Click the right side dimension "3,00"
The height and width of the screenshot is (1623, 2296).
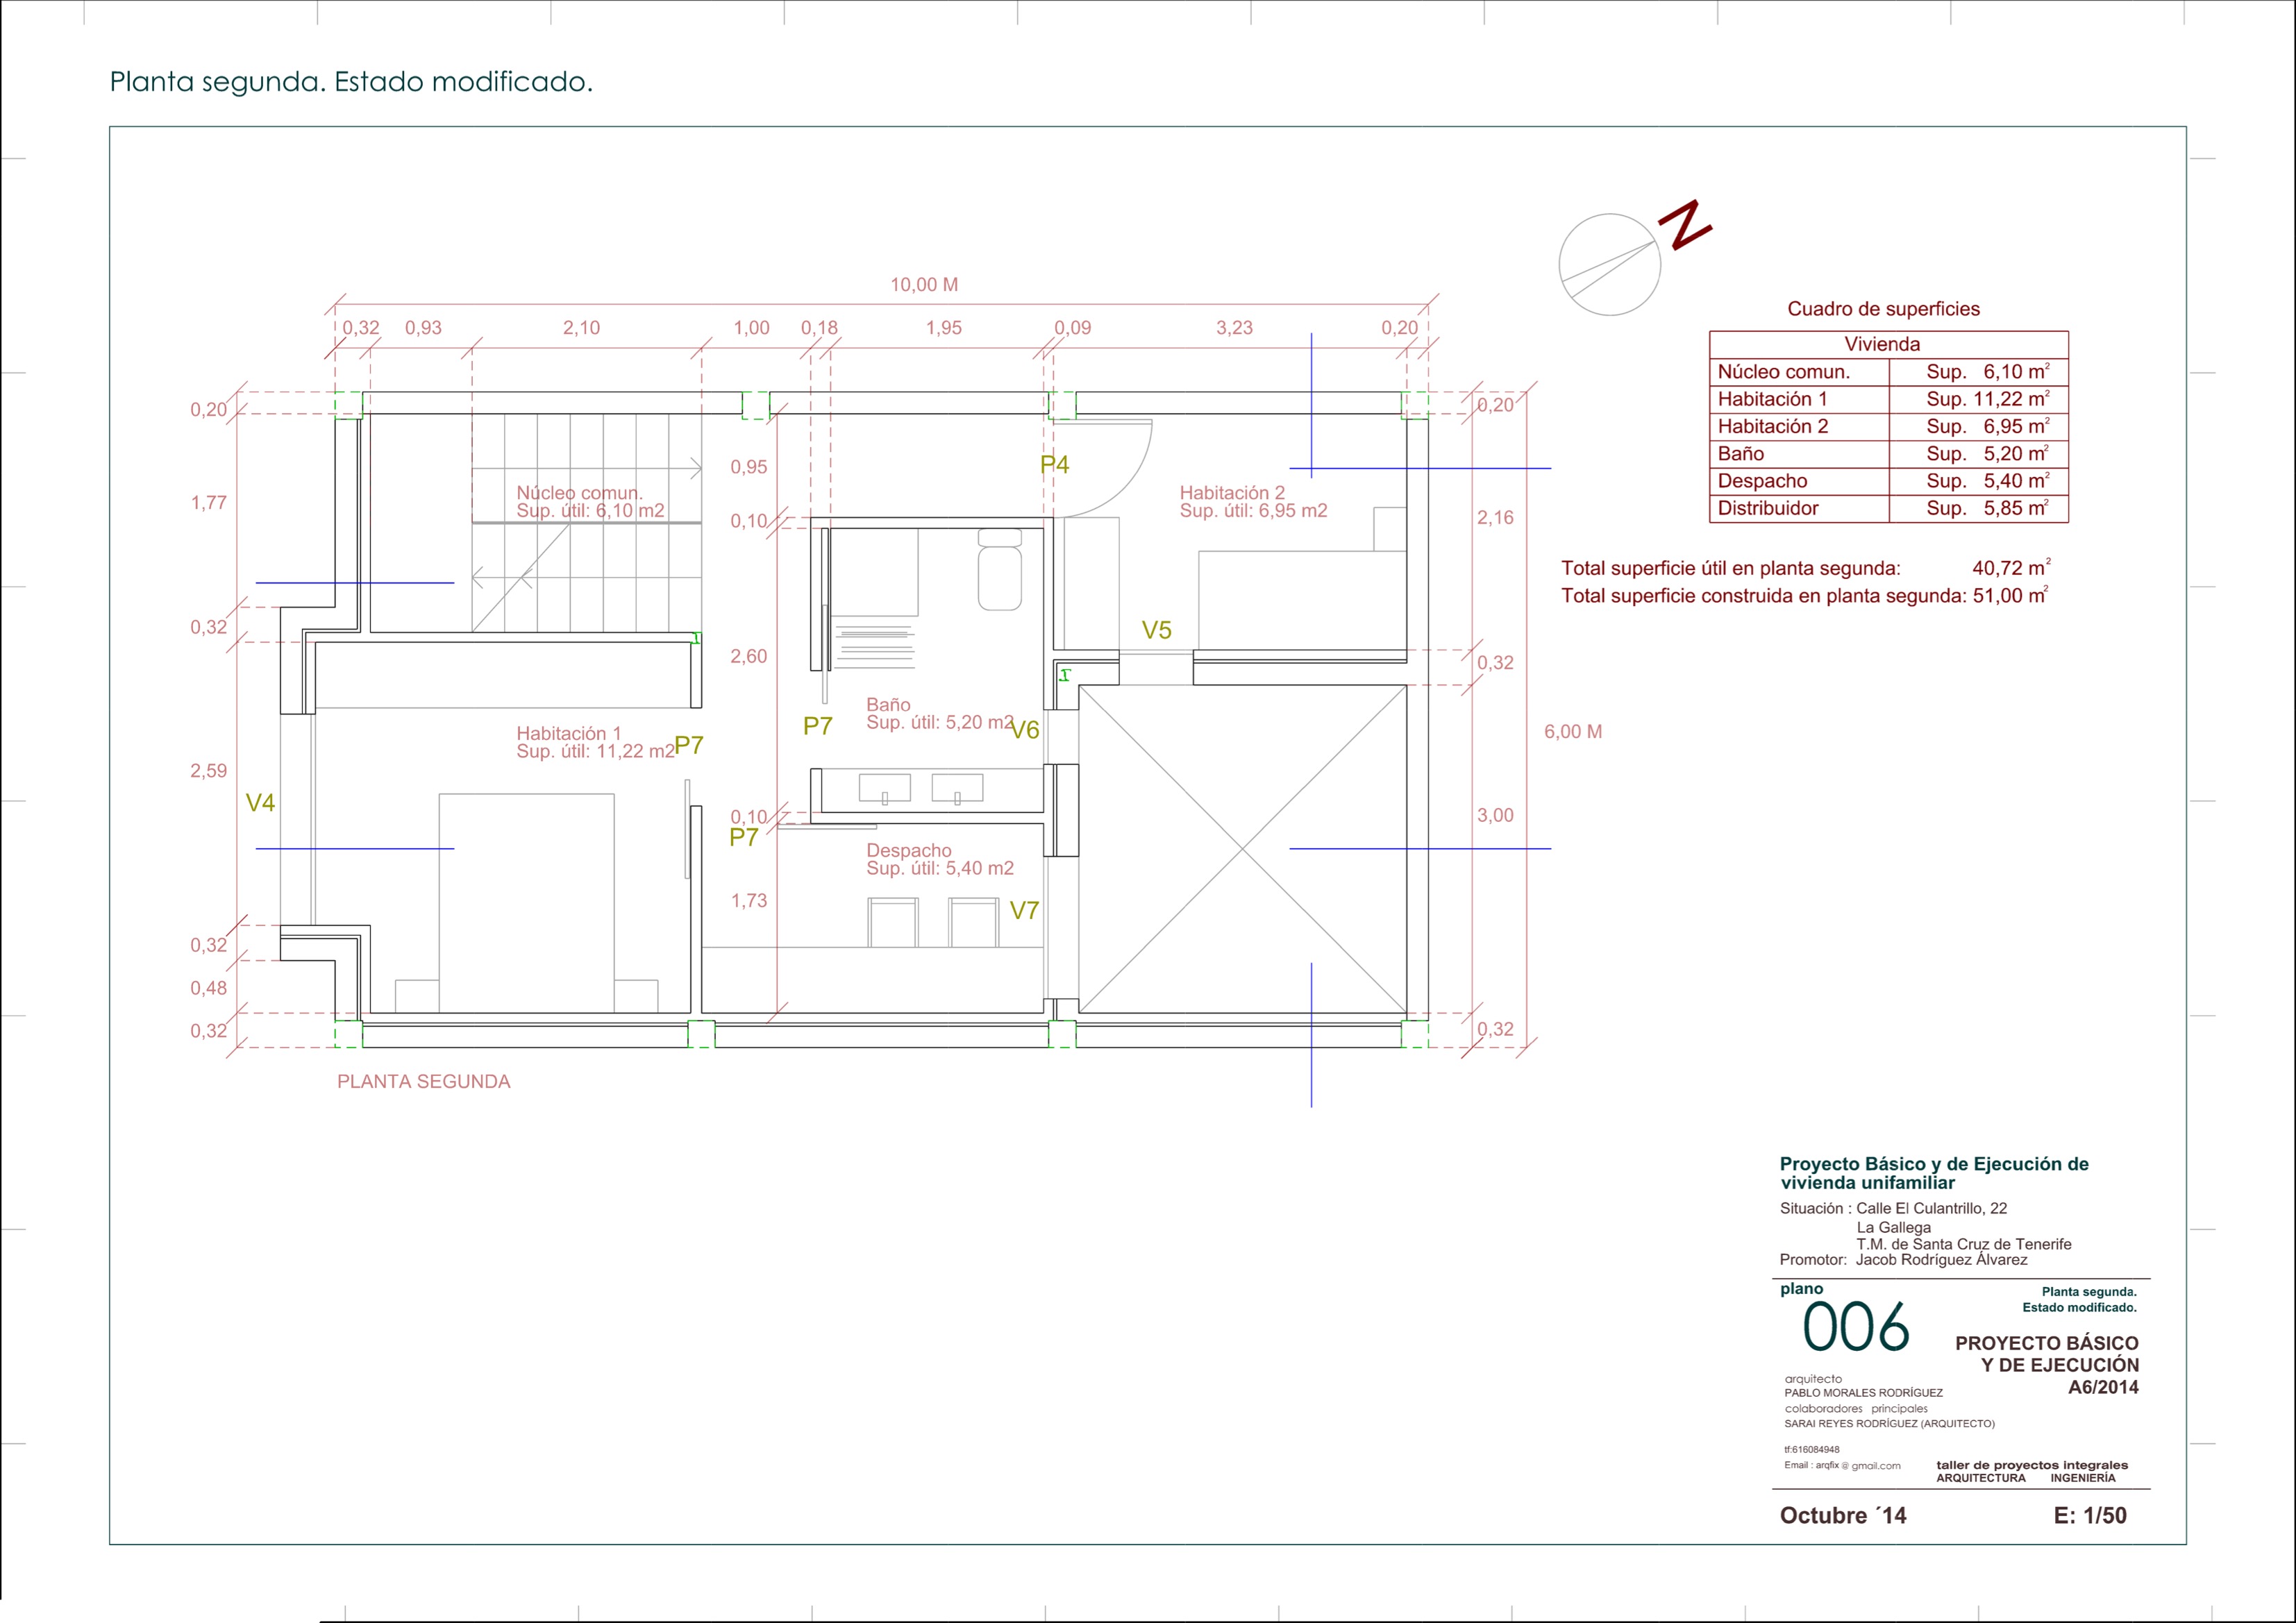[x=1495, y=816]
